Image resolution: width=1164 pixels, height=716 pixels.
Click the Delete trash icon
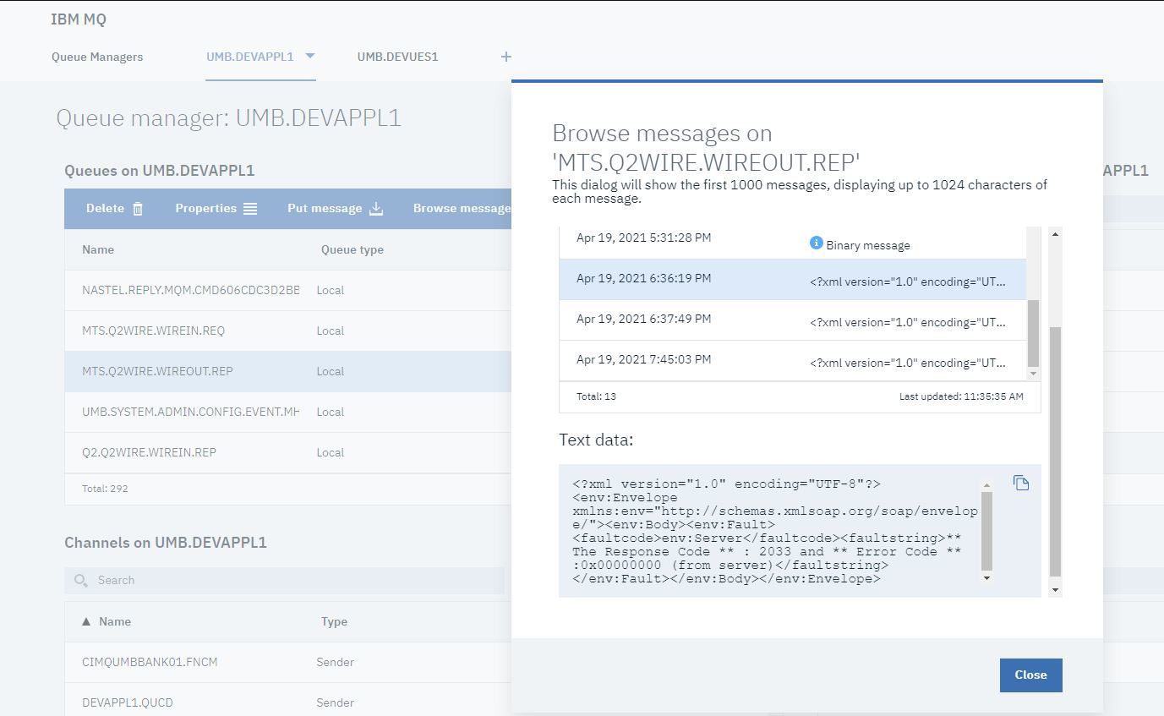pyautogui.click(x=138, y=209)
